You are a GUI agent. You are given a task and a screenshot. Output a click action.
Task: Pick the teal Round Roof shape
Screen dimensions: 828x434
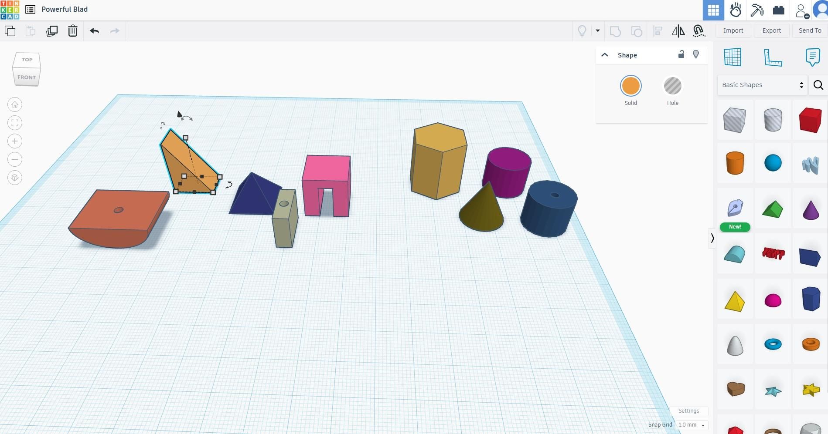(735, 254)
